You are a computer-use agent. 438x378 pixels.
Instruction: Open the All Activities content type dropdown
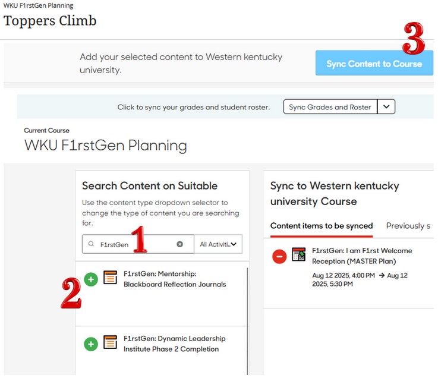pyautogui.click(x=218, y=244)
